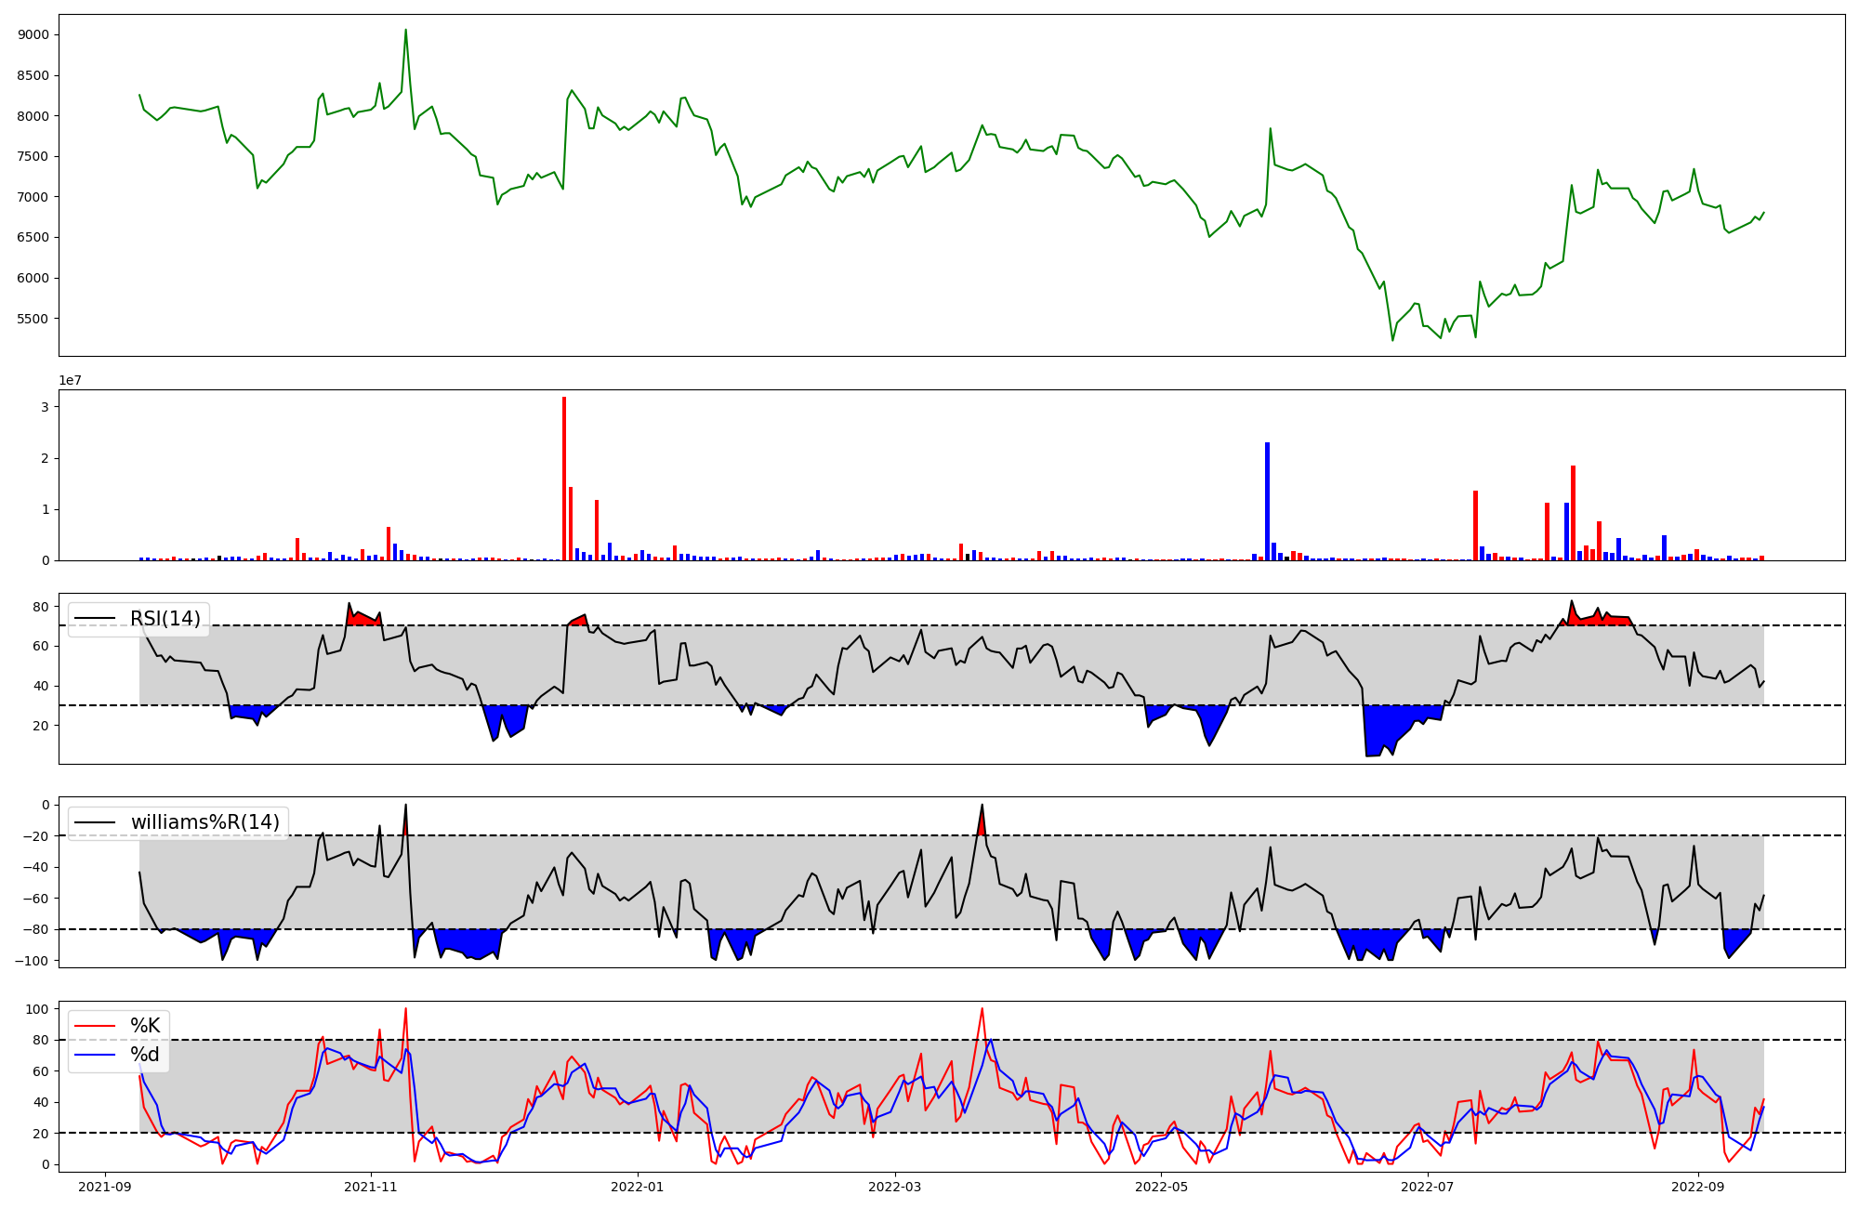Click the 2021-11 x-axis date label

tap(371, 1187)
